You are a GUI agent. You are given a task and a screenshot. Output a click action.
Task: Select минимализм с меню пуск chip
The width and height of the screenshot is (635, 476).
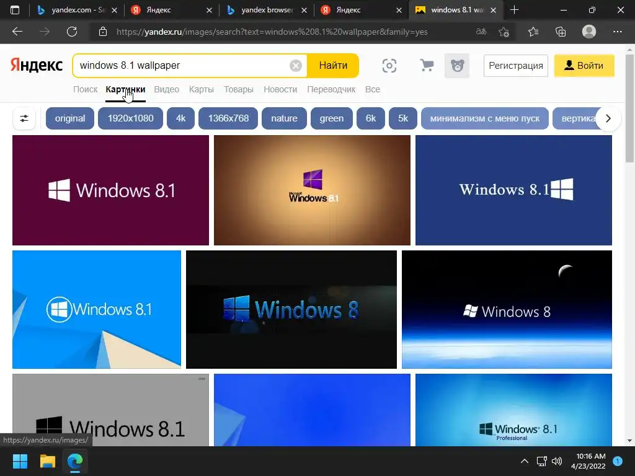pyautogui.click(x=485, y=118)
